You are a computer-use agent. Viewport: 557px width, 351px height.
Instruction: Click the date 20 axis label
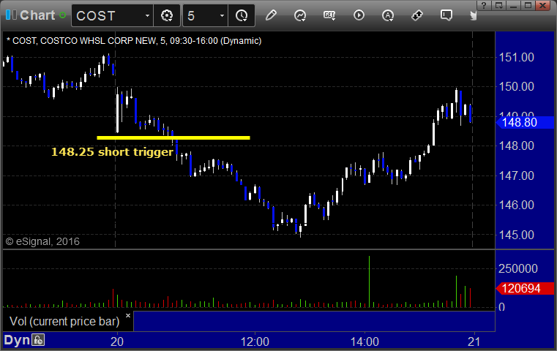(117, 341)
